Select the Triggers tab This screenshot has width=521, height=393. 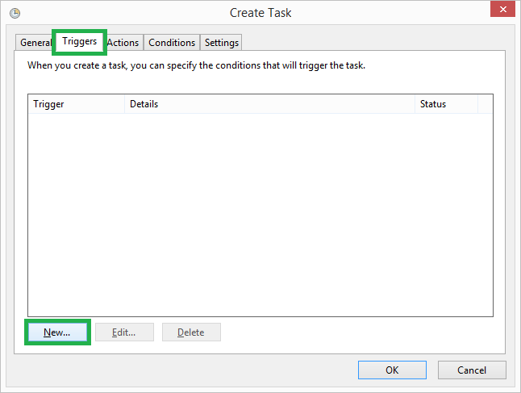click(x=79, y=42)
